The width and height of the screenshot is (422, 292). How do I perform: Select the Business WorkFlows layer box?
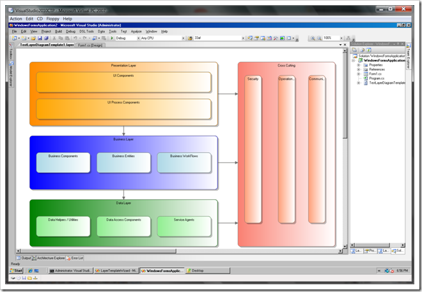coord(184,163)
